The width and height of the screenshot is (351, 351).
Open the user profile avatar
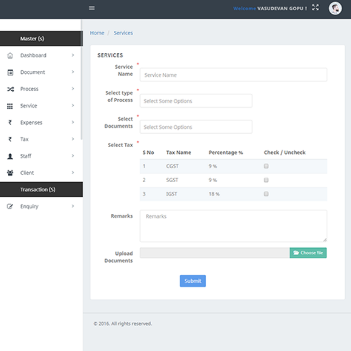(x=335, y=8)
